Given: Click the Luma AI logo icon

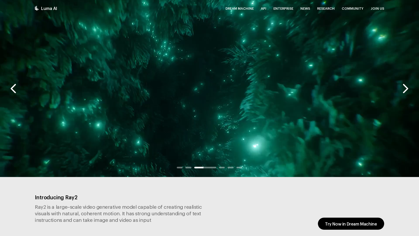Looking at the screenshot, I should tap(37, 8).
